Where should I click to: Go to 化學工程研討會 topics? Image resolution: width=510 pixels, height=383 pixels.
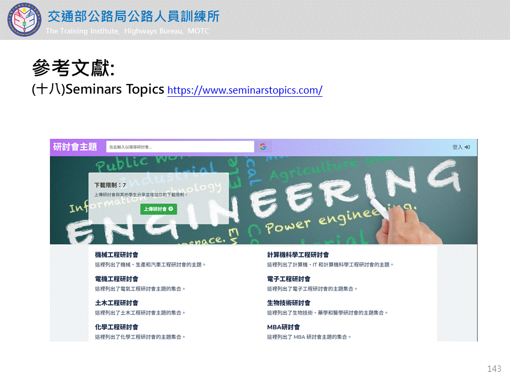116,327
